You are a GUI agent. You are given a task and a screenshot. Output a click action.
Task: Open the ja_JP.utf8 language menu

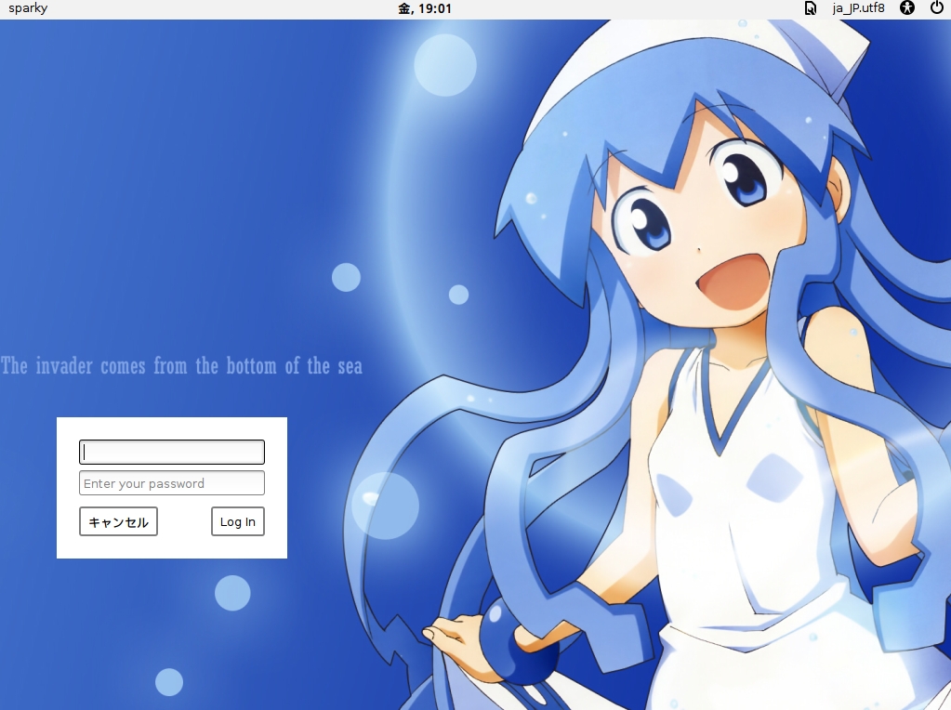click(x=859, y=8)
